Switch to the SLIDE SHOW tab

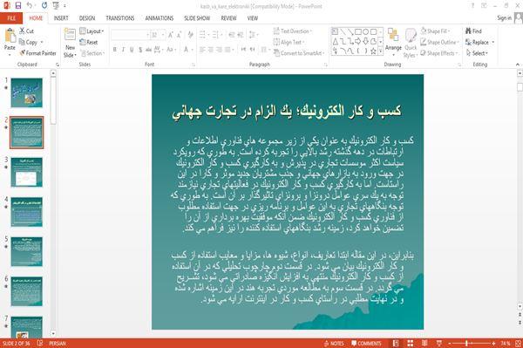coord(197,18)
